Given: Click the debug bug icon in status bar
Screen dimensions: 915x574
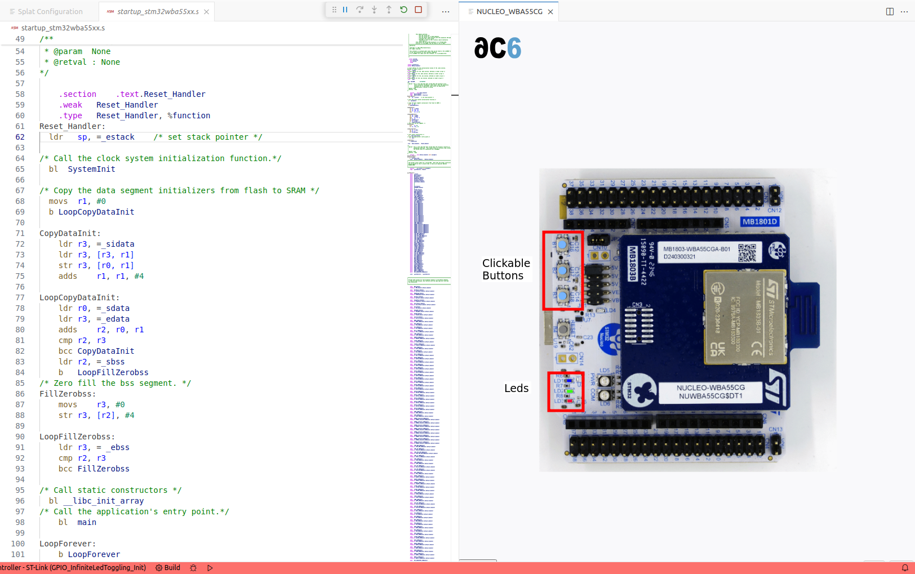Looking at the screenshot, I should (193, 568).
